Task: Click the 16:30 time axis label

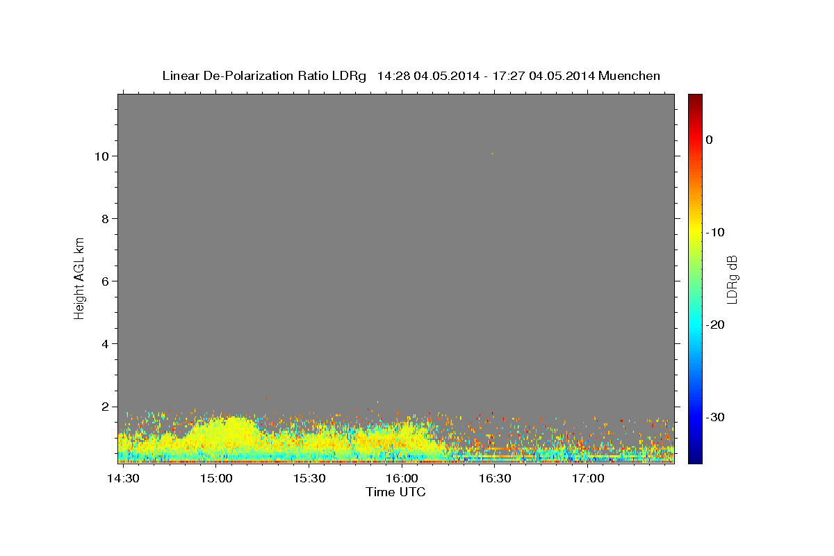Action: (495, 479)
